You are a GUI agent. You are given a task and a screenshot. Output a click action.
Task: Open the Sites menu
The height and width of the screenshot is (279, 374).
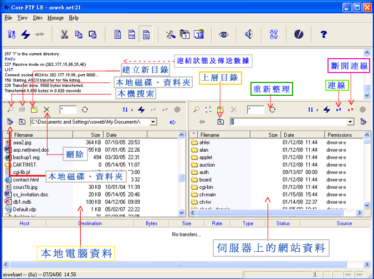click(x=38, y=18)
